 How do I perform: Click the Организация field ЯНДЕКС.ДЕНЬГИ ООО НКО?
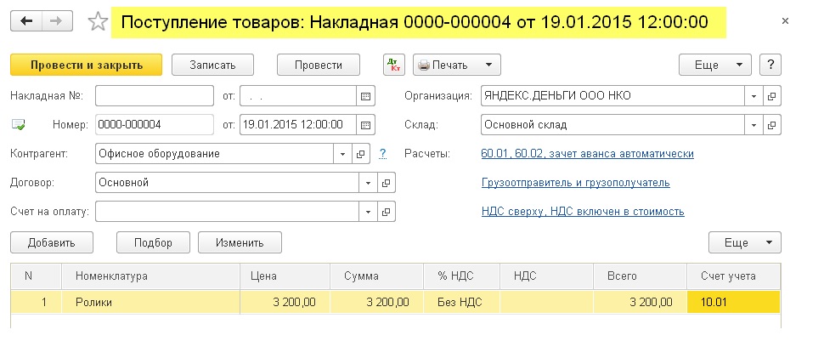[612, 96]
